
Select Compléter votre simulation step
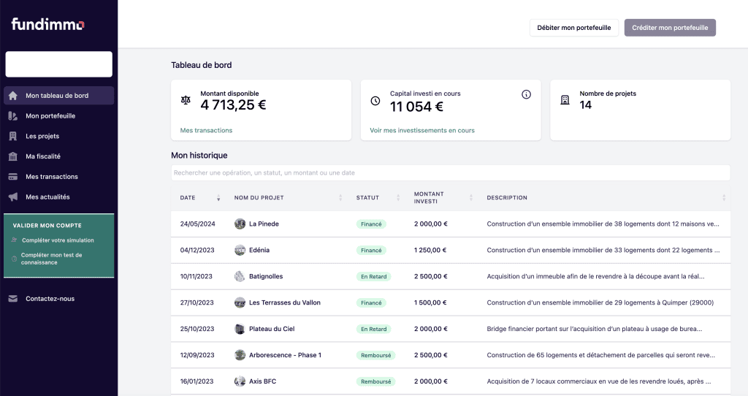click(58, 240)
